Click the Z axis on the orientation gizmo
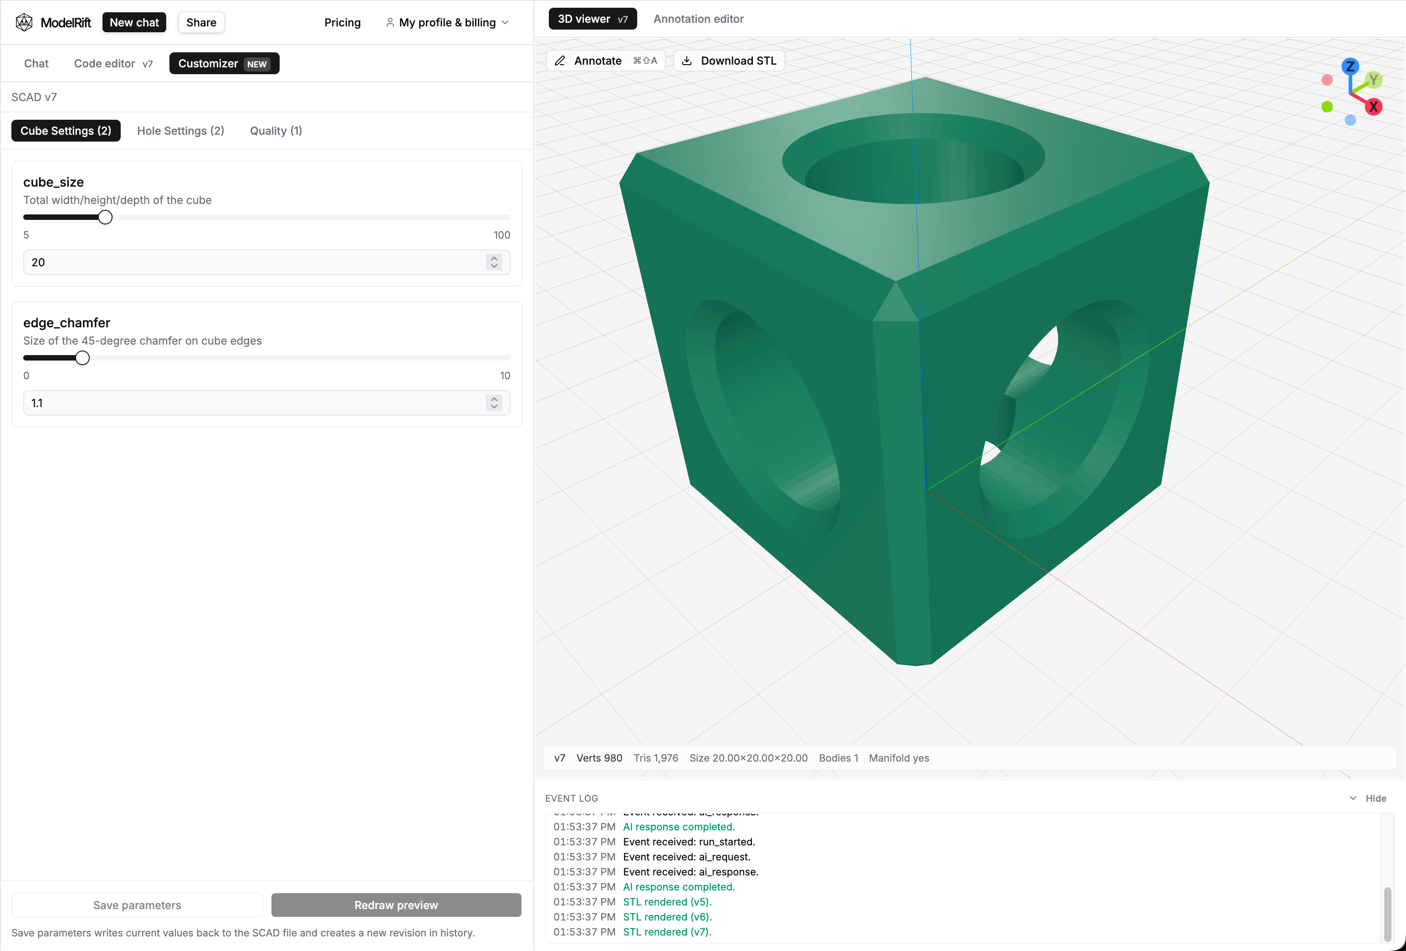This screenshot has width=1406, height=951. [1351, 66]
